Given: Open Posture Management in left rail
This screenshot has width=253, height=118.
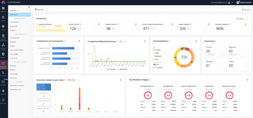Looking at the screenshot, I should [4, 37].
